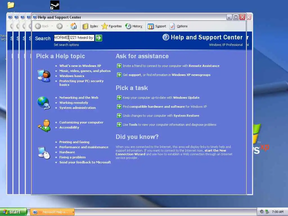
Task: Click Remote Assistance green arrow icon
Action: pyautogui.click(x=119, y=66)
